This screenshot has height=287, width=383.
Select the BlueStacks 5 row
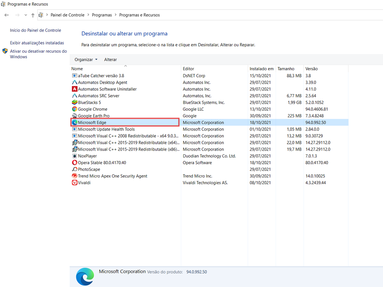pyautogui.click(x=209, y=102)
